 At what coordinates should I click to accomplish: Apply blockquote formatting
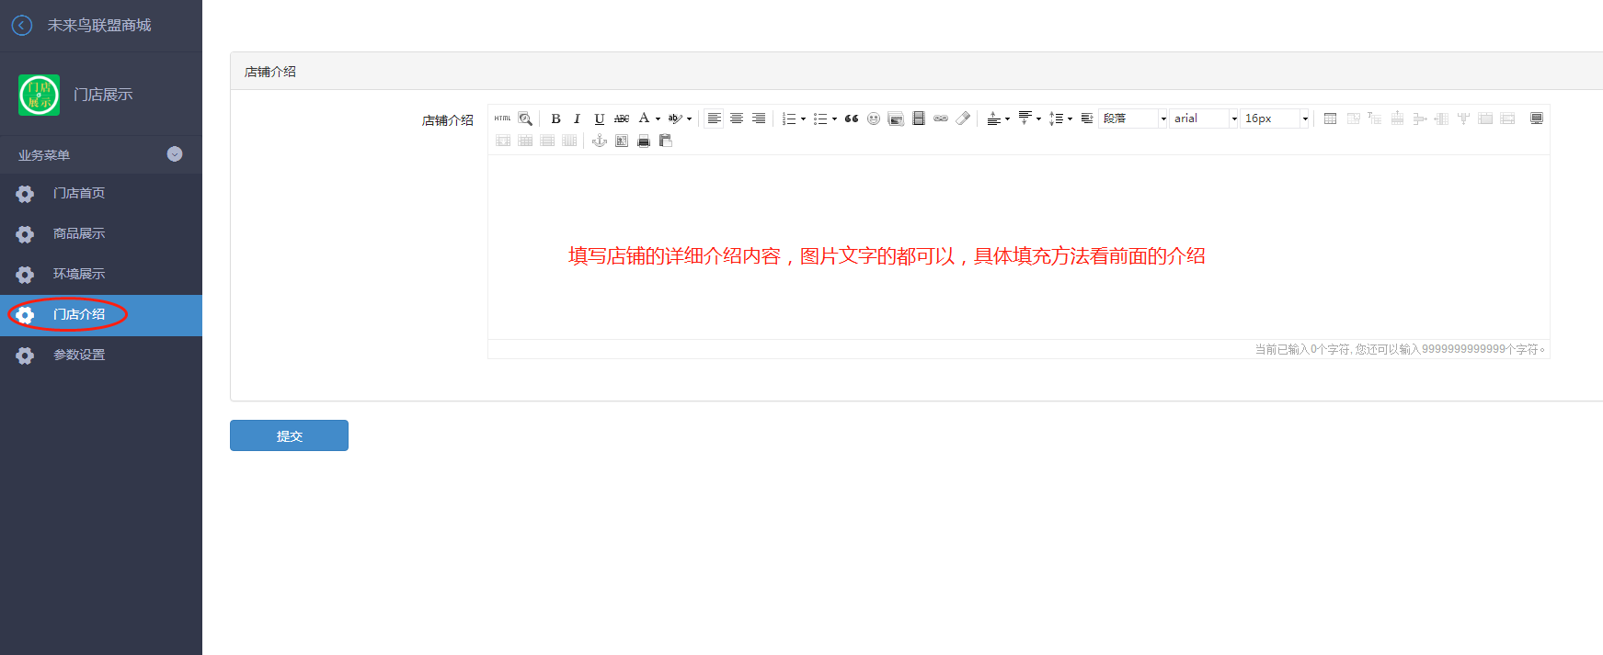[852, 119]
